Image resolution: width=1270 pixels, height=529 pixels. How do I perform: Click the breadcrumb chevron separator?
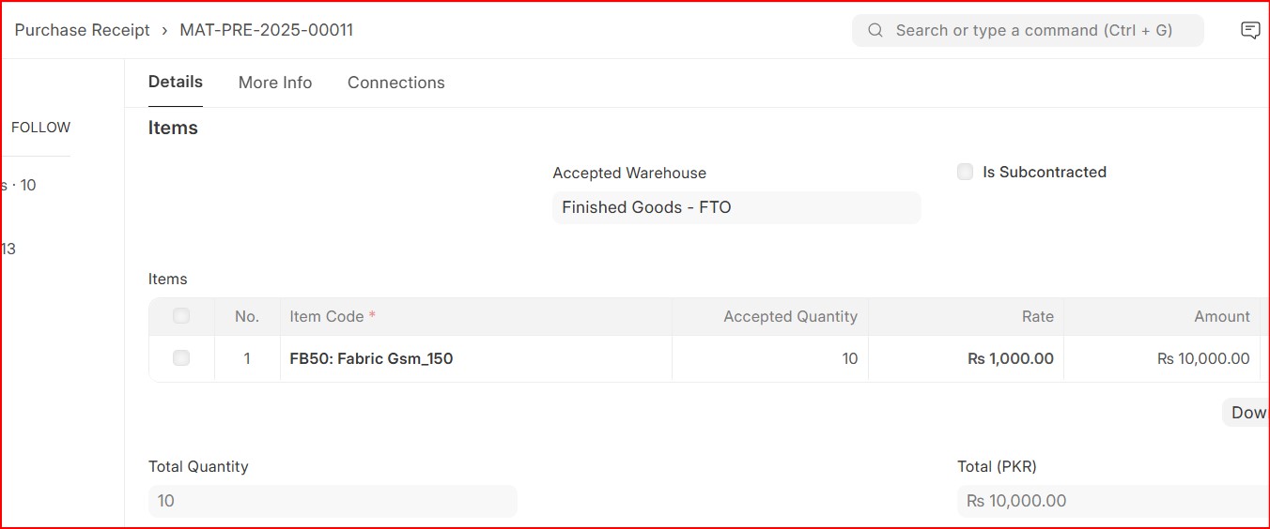click(165, 30)
